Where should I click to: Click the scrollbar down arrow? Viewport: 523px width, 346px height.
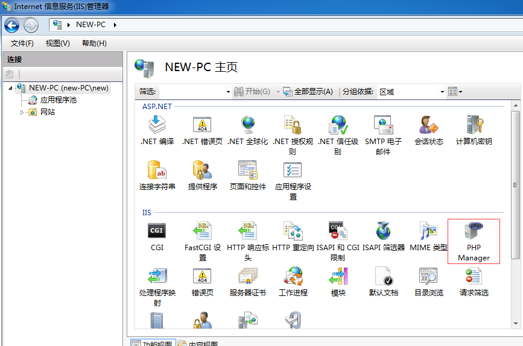[516, 323]
